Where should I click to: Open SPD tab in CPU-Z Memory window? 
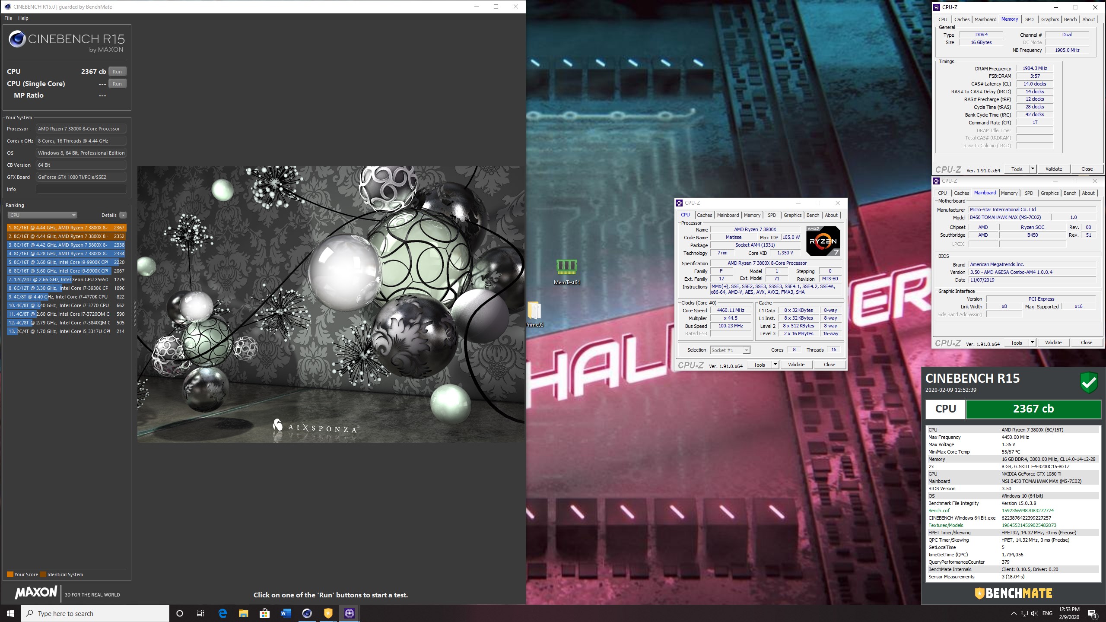coord(1029,19)
